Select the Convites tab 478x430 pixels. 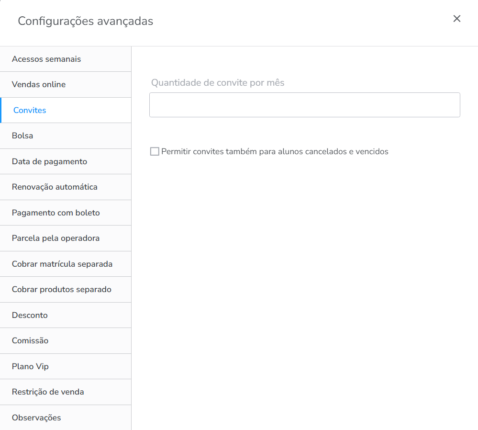coord(30,110)
